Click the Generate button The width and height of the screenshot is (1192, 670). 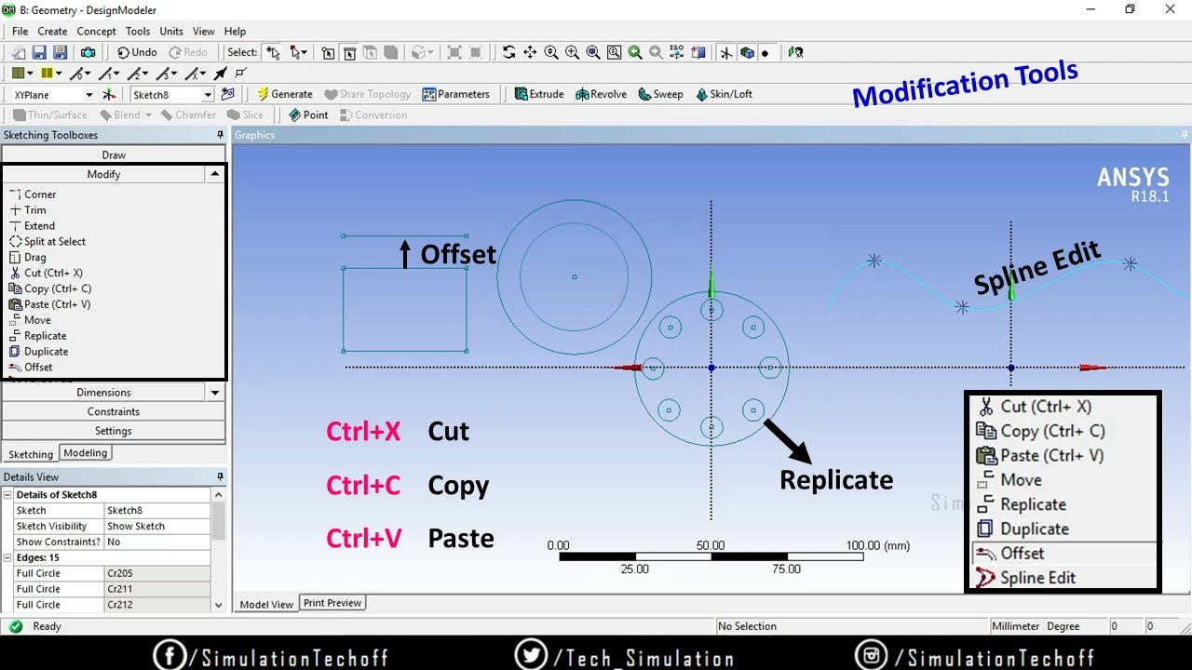pyautogui.click(x=285, y=94)
